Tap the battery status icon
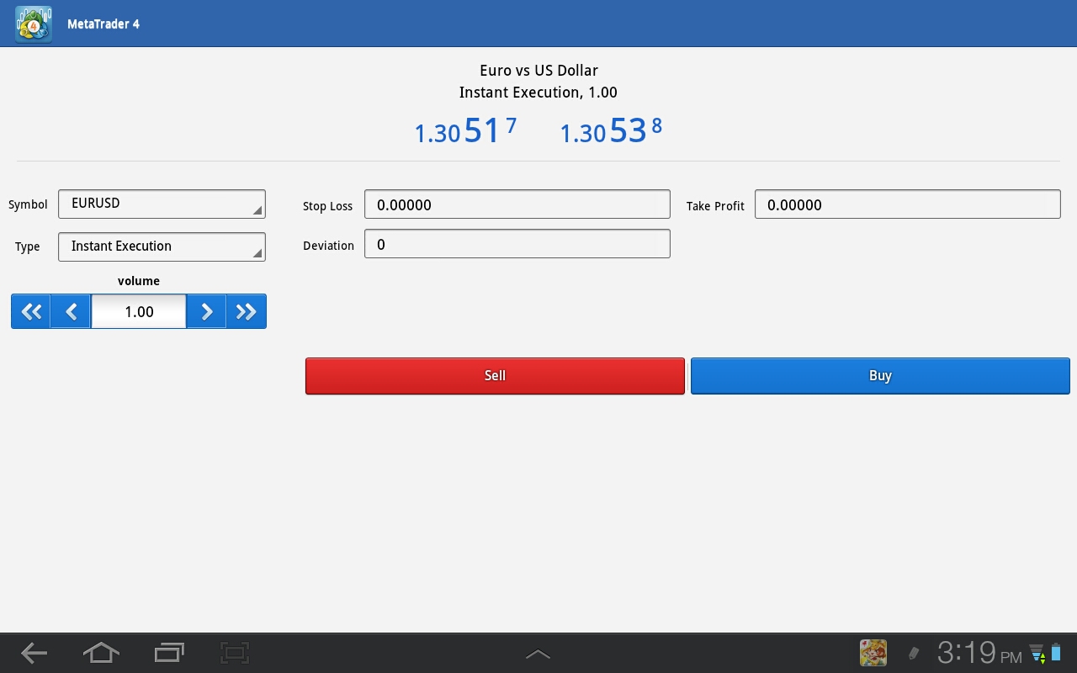 (x=1056, y=653)
